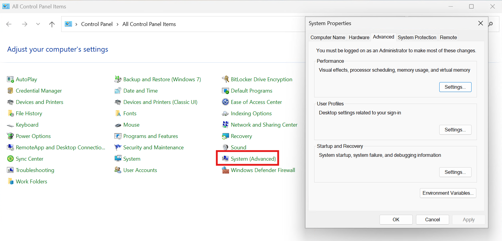Open the Troubleshooting icon
This screenshot has width=502, height=241.
pos(10,170)
